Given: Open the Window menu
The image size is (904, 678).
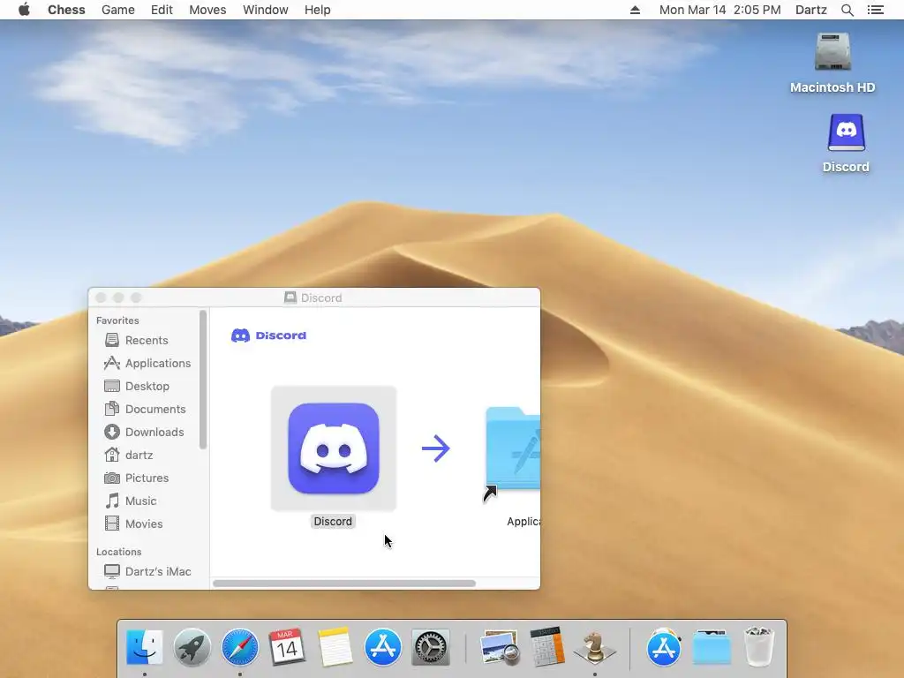Looking at the screenshot, I should 265,10.
